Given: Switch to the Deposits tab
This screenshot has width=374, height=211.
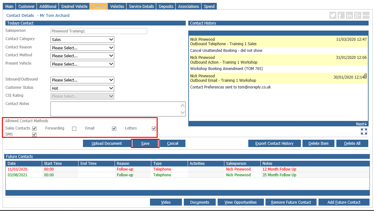Looking at the screenshot, I should (166, 6).
